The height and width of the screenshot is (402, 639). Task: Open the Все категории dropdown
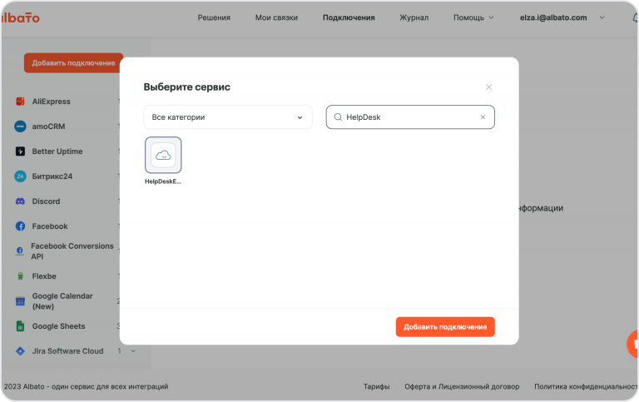click(x=227, y=117)
